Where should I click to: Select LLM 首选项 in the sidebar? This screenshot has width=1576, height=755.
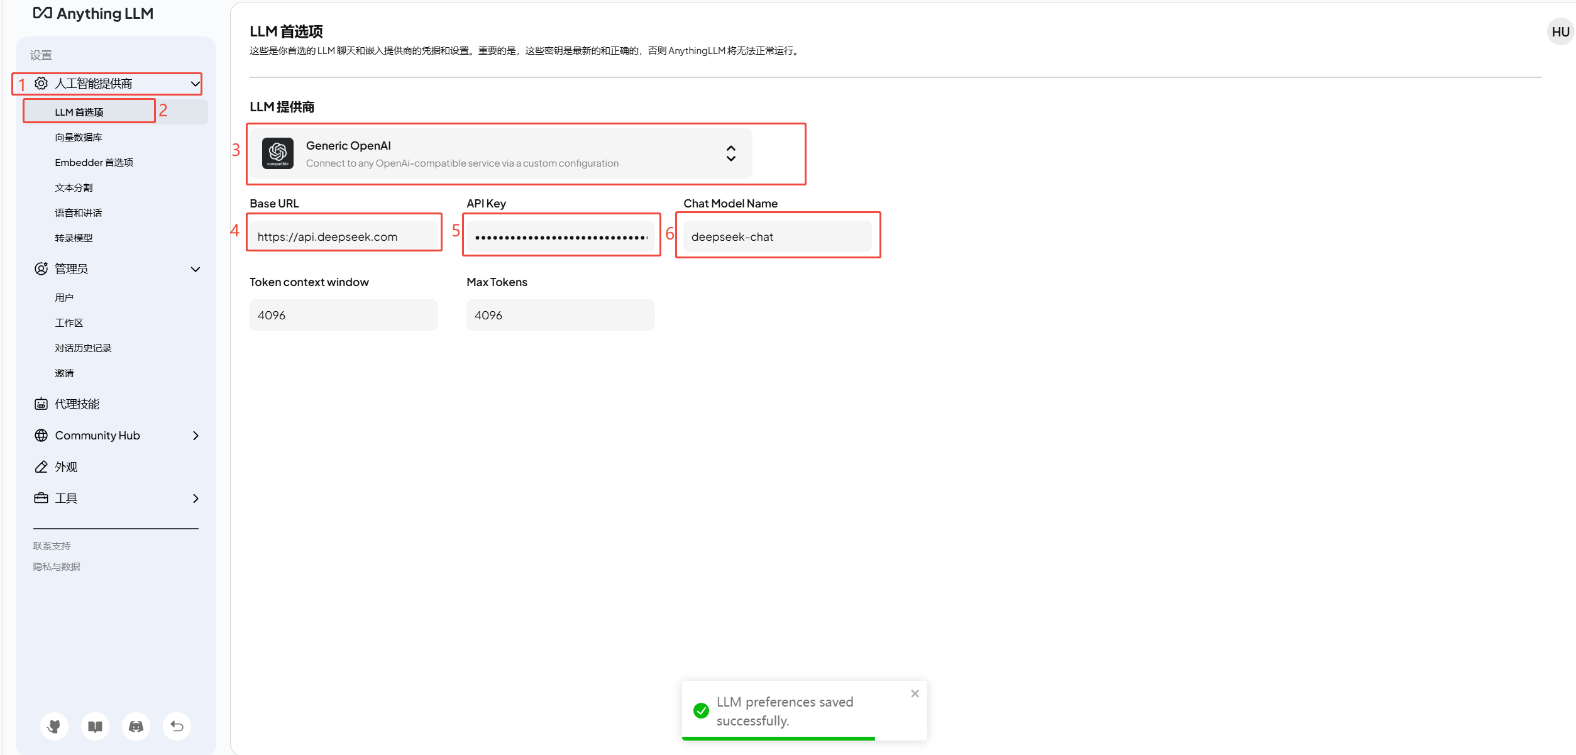pos(115,112)
